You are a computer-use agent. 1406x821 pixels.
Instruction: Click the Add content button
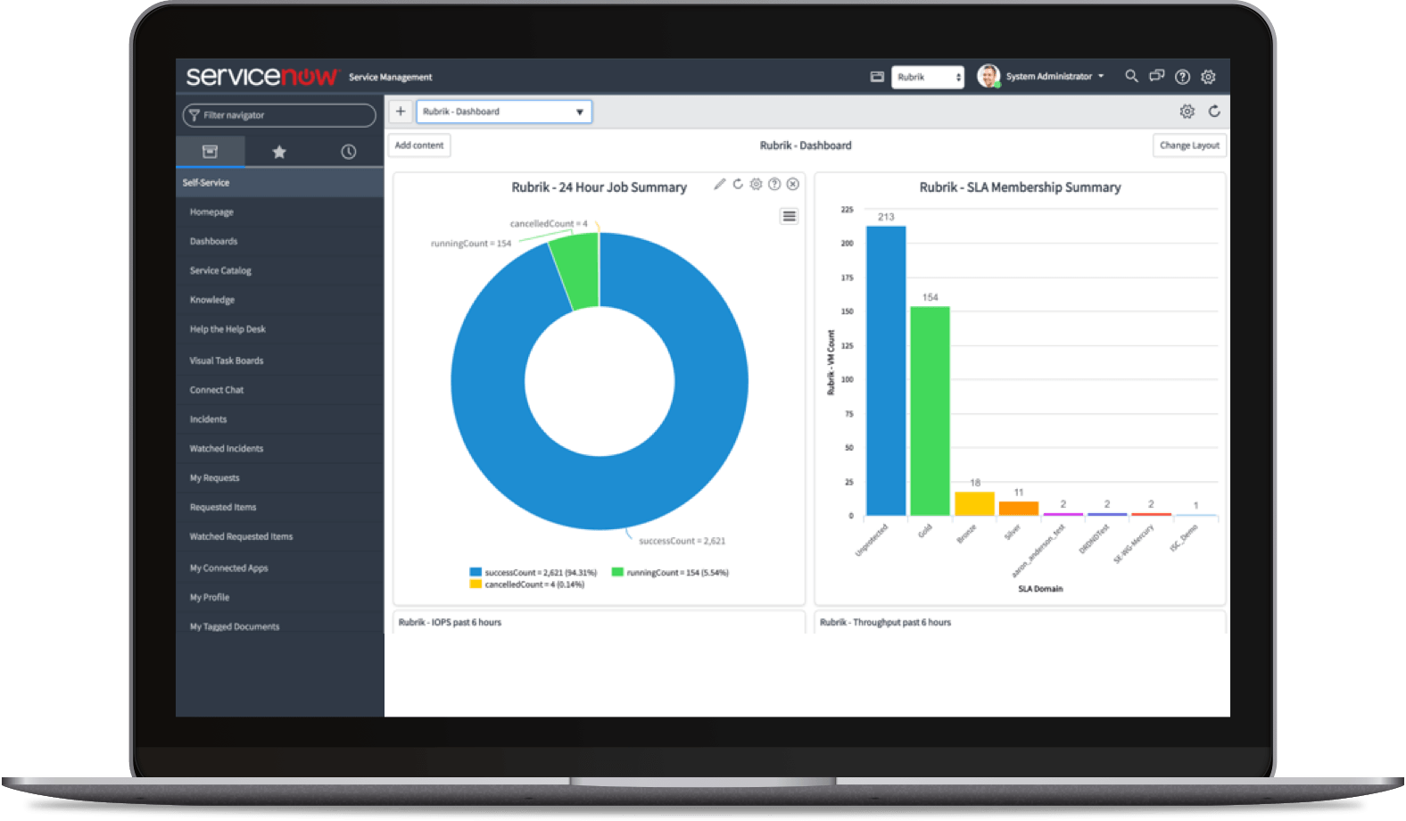419,145
